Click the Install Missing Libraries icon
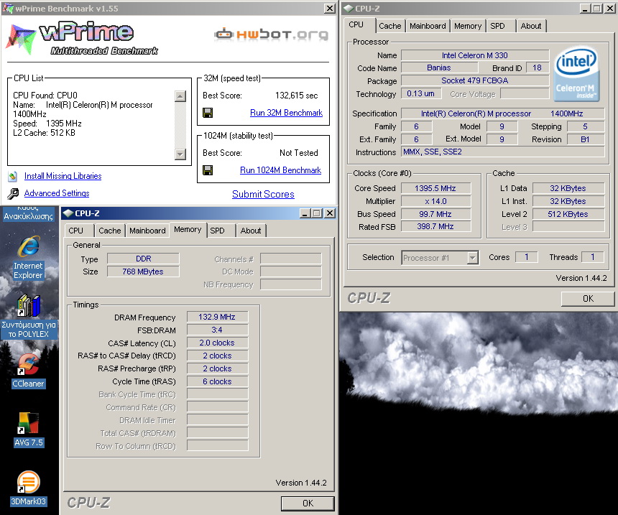 tap(13, 176)
